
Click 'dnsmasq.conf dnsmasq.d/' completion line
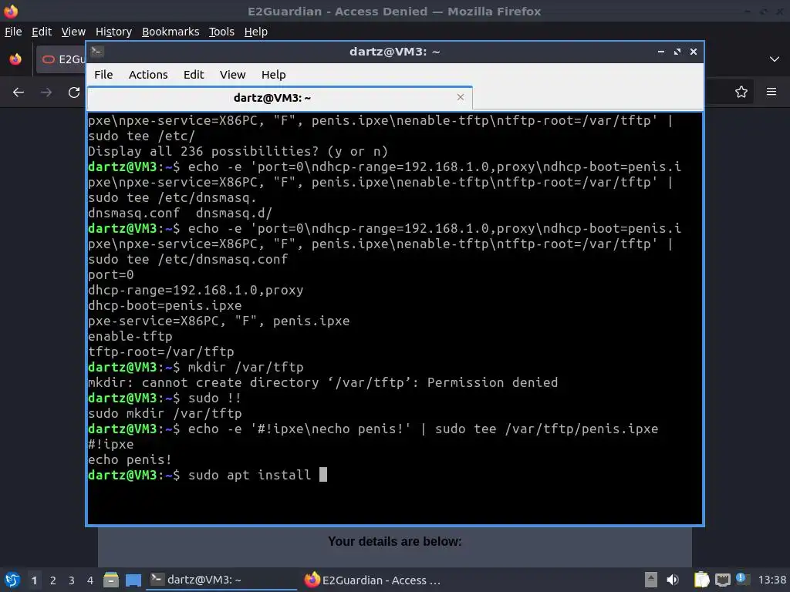(x=180, y=213)
